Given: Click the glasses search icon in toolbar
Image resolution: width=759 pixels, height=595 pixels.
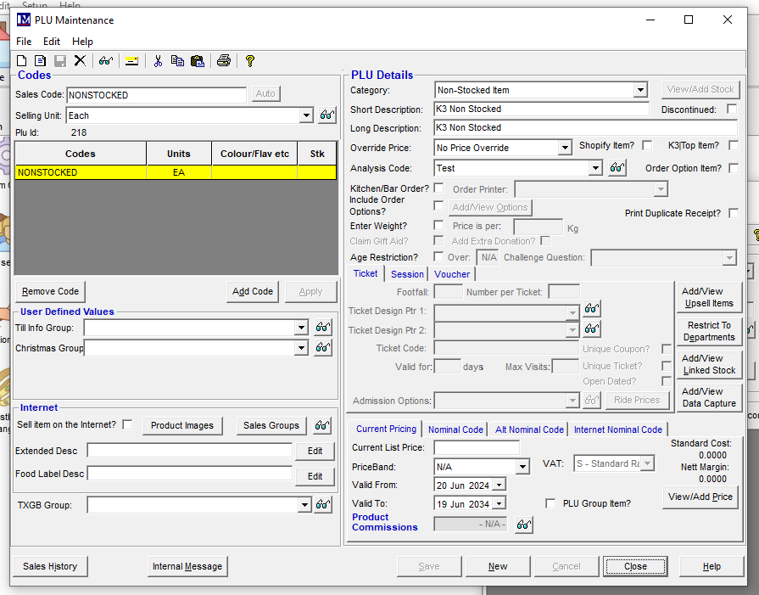Looking at the screenshot, I should coord(105,60).
